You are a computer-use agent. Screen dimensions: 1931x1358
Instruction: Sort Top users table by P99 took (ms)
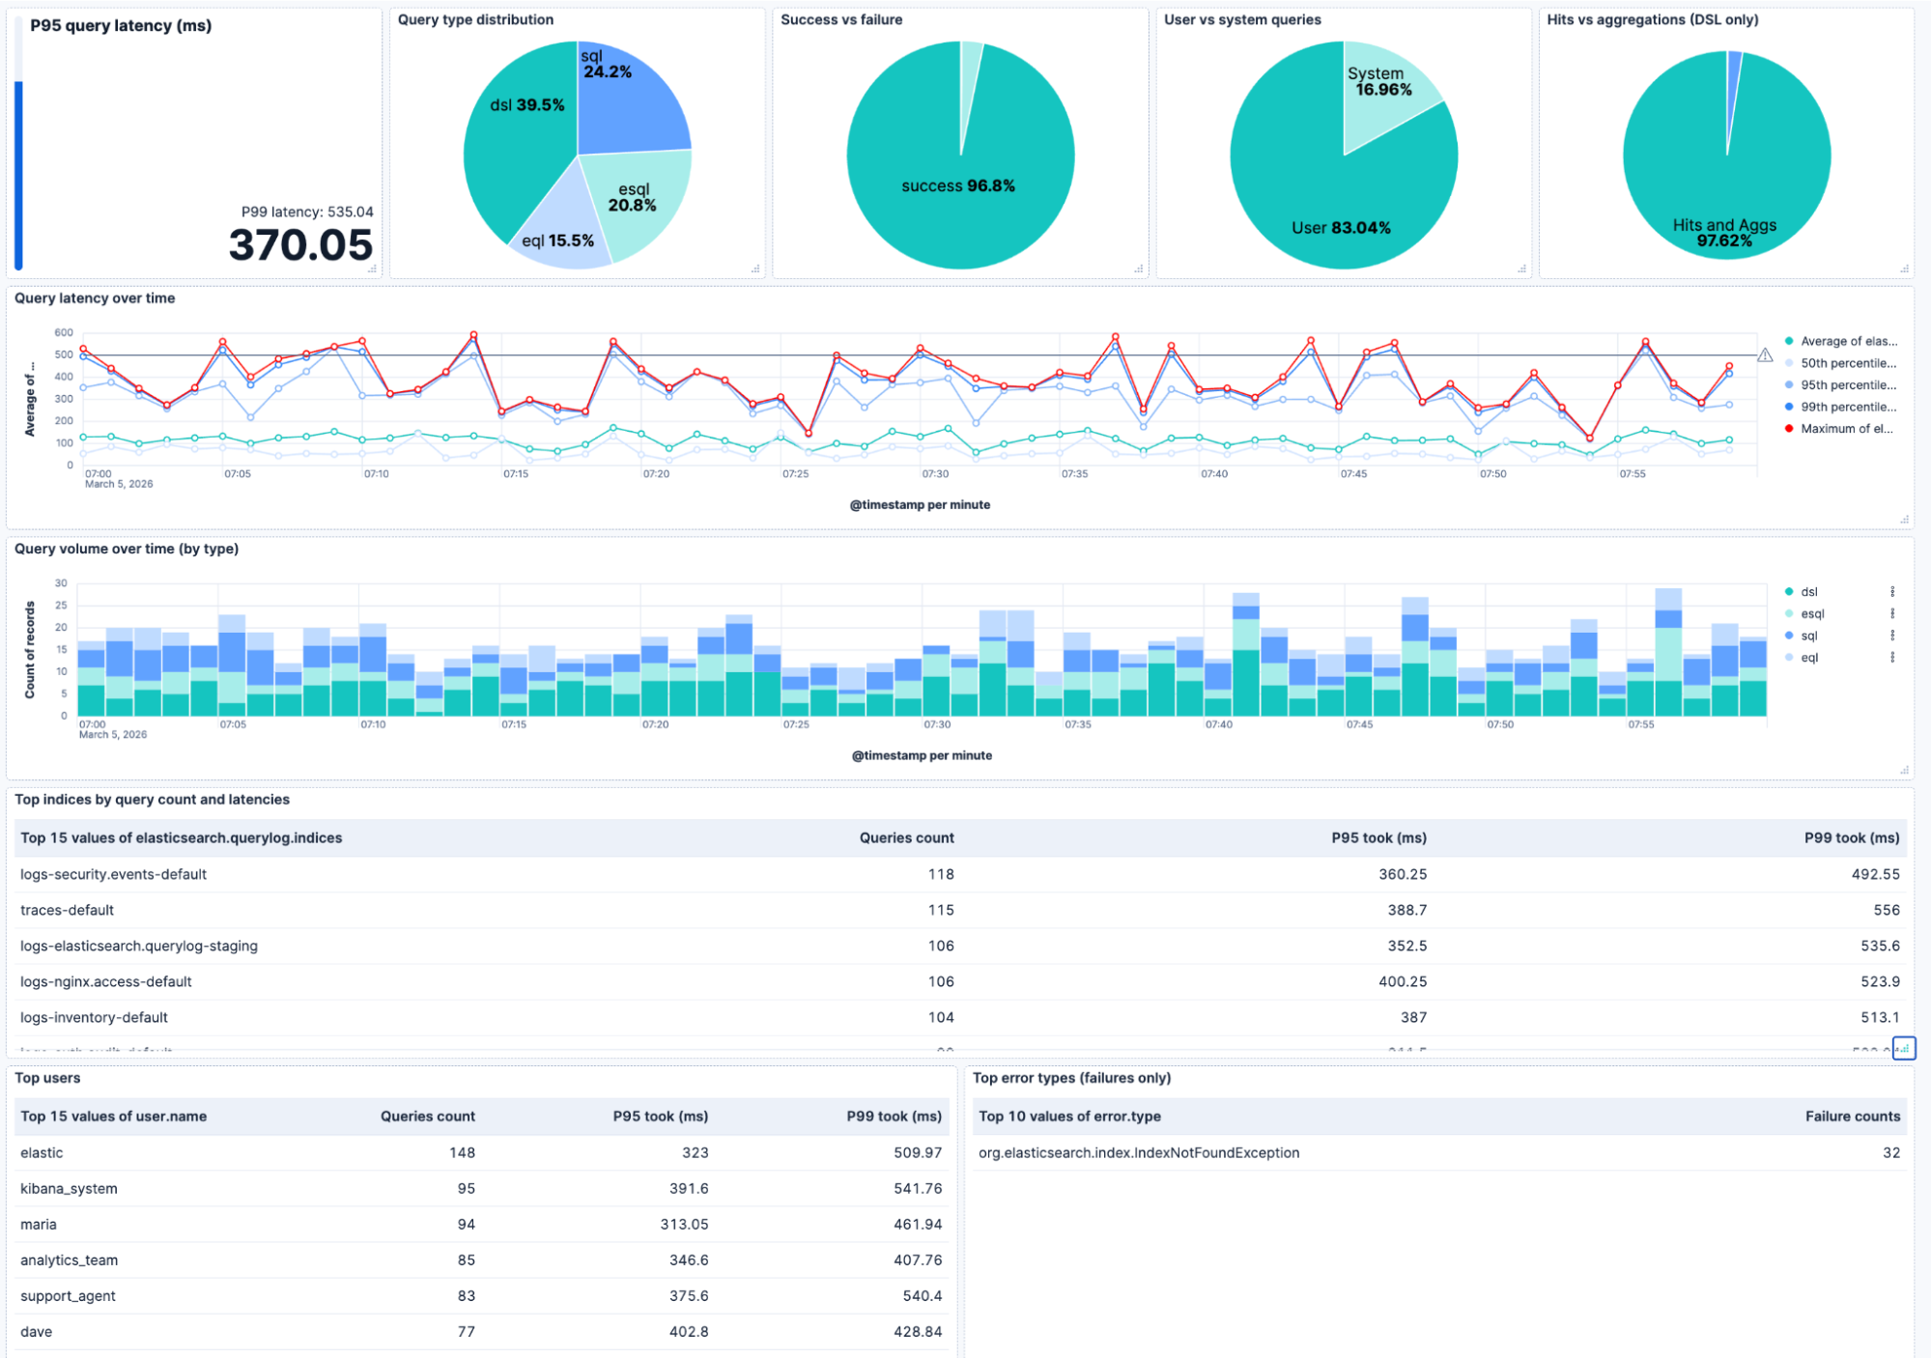pyautogui.click(x=894, y=1116)
